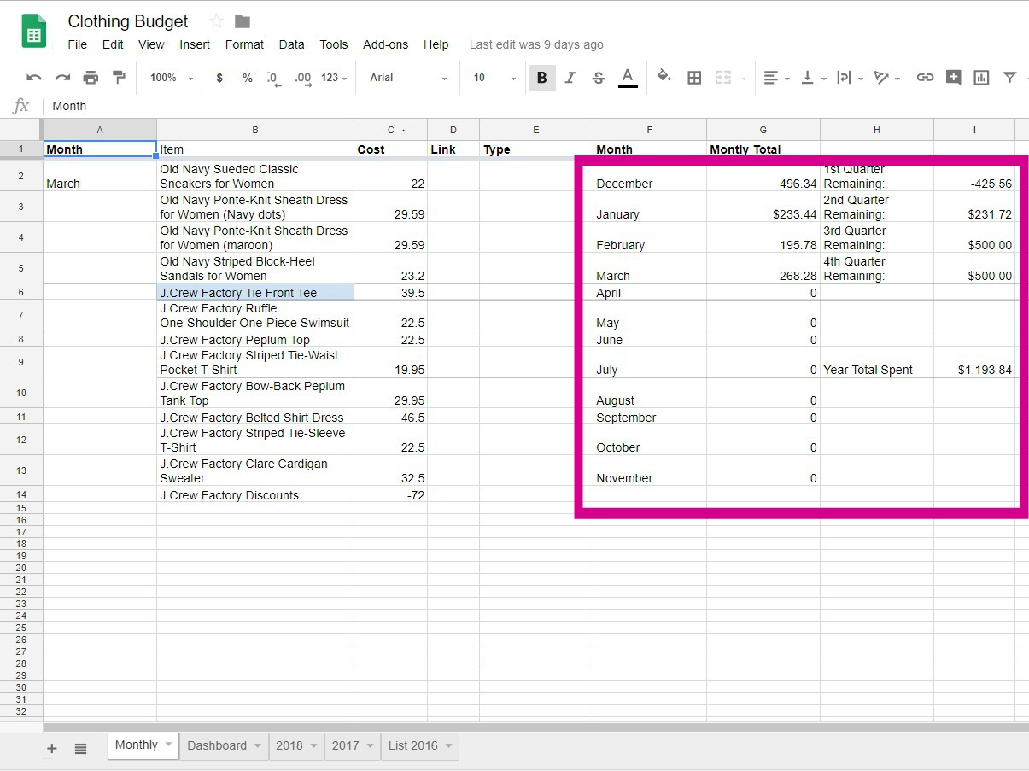Open the Help menu

tap(436, 44)
